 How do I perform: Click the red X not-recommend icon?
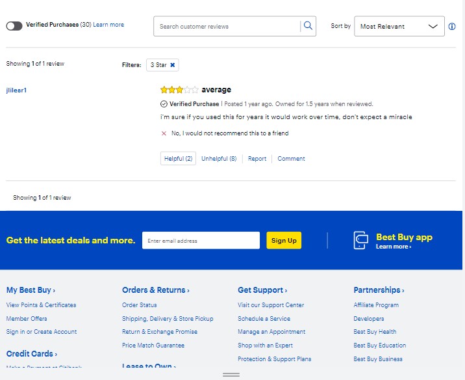164,133
